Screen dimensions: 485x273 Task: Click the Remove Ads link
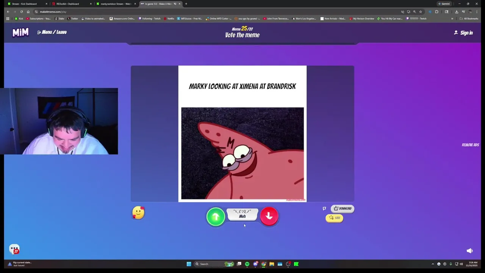point(470,145)
